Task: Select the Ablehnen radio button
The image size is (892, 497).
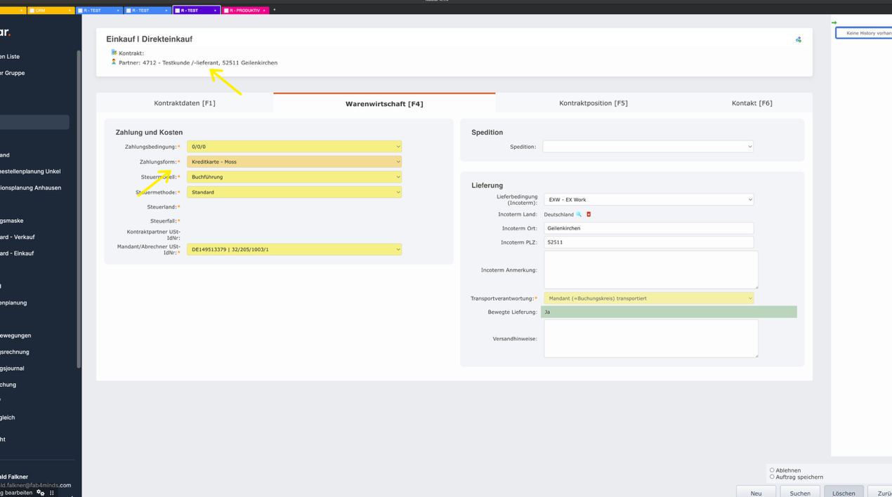Action: (x=772, y=470)
